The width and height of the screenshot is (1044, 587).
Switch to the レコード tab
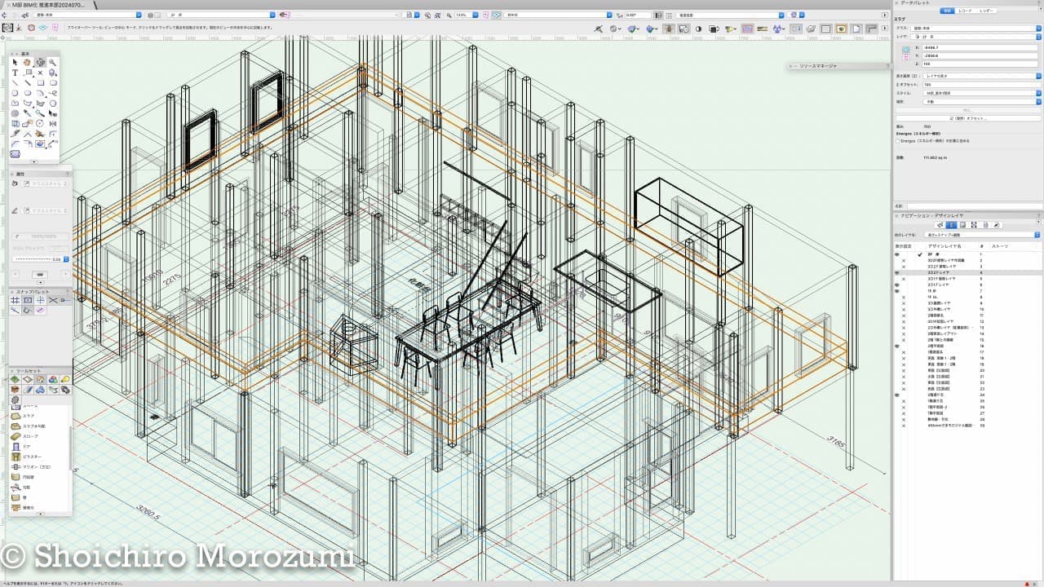click(x=967, y=11)
